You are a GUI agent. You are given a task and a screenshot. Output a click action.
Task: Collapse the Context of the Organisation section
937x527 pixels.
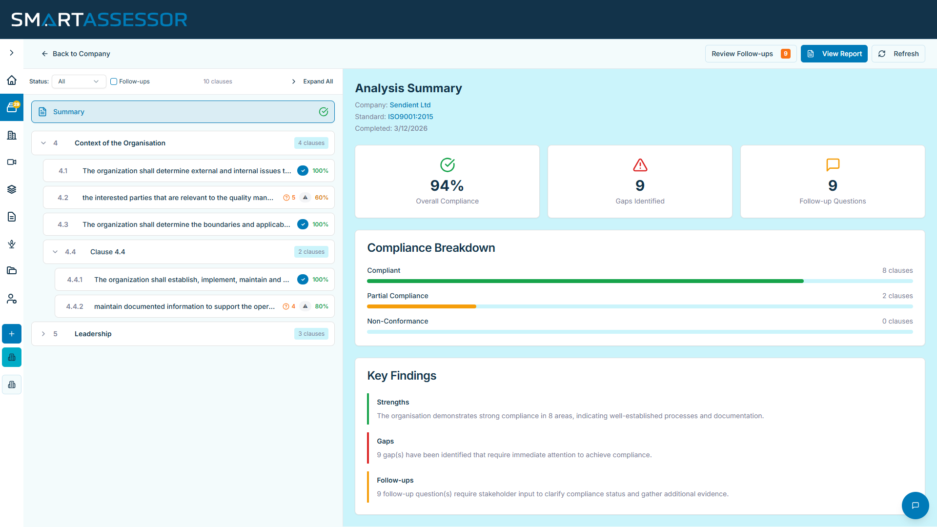click(43, 143)
